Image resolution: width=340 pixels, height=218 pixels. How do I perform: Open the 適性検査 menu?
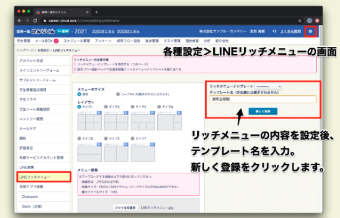pyautogui.click(x=192, y=41)
